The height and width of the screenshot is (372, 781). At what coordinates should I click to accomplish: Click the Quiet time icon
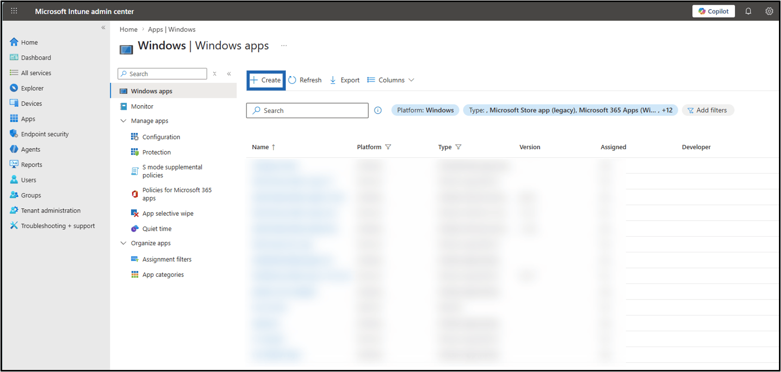(x=135, y=228)
